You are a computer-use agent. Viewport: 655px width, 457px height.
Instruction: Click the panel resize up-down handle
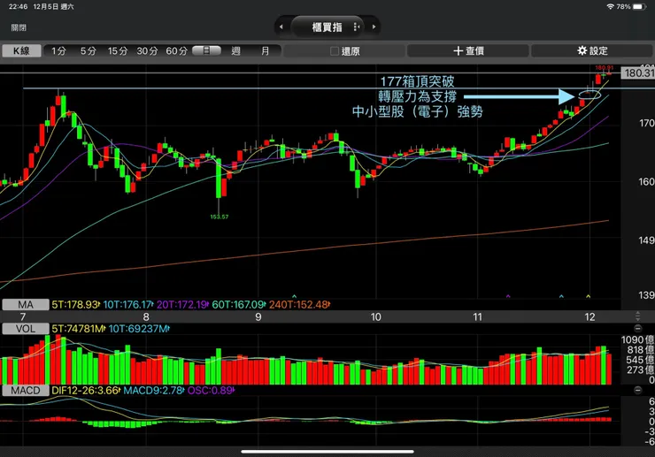pos(638,316)
